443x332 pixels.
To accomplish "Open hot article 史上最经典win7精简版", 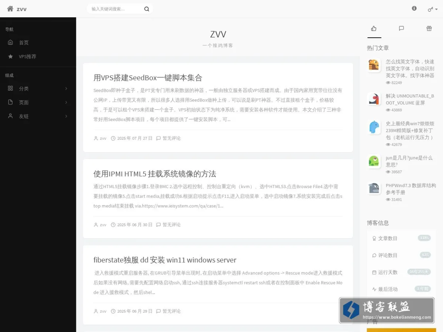I will coord(410,131).
